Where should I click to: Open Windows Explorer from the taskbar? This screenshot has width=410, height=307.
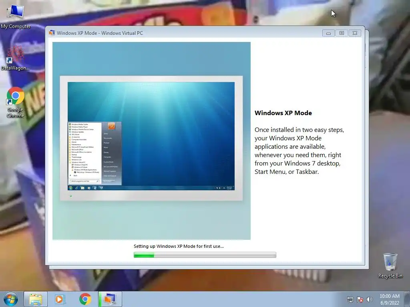(36, 299)
